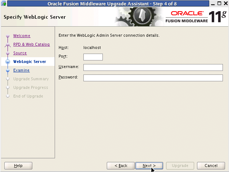Click the Upgrade Summary step label
This screenshot has width=229, height=172.
pyautogui.click(x=31, y=79)
